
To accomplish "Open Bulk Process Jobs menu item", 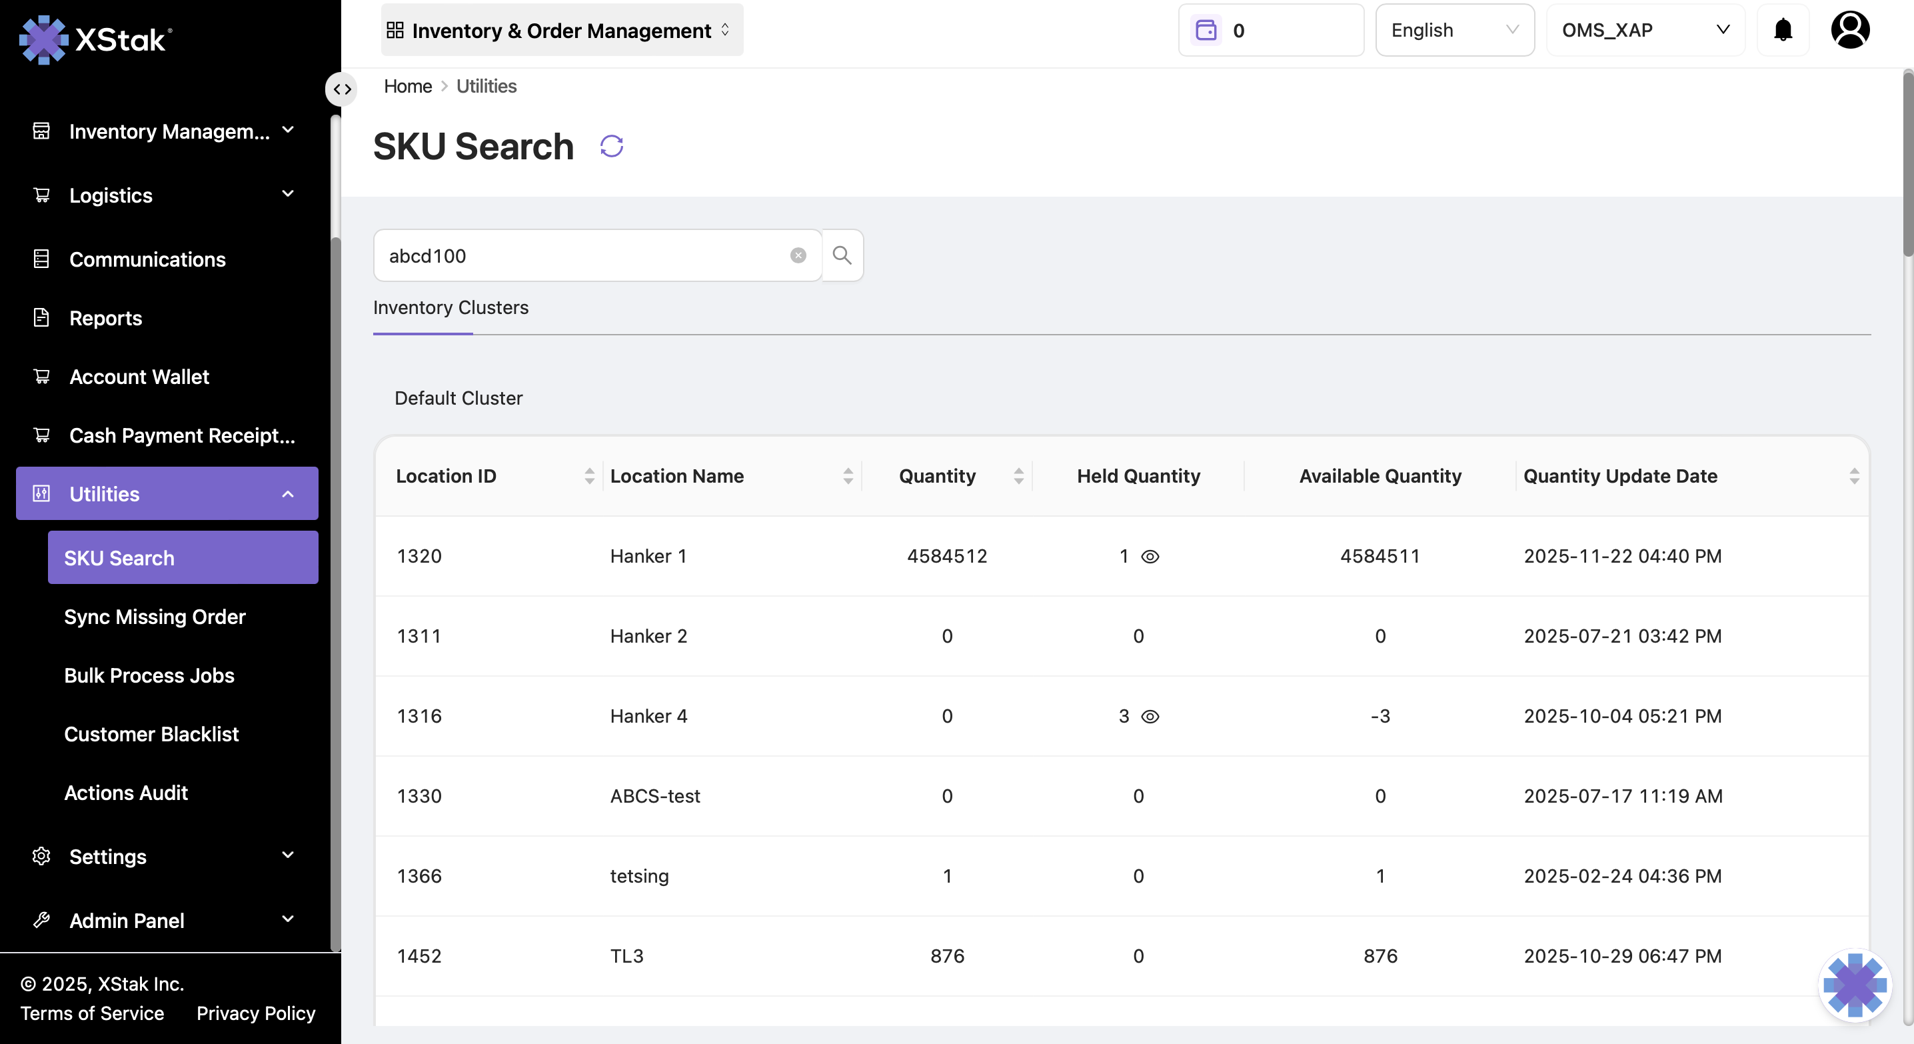I will click(149, 675).
